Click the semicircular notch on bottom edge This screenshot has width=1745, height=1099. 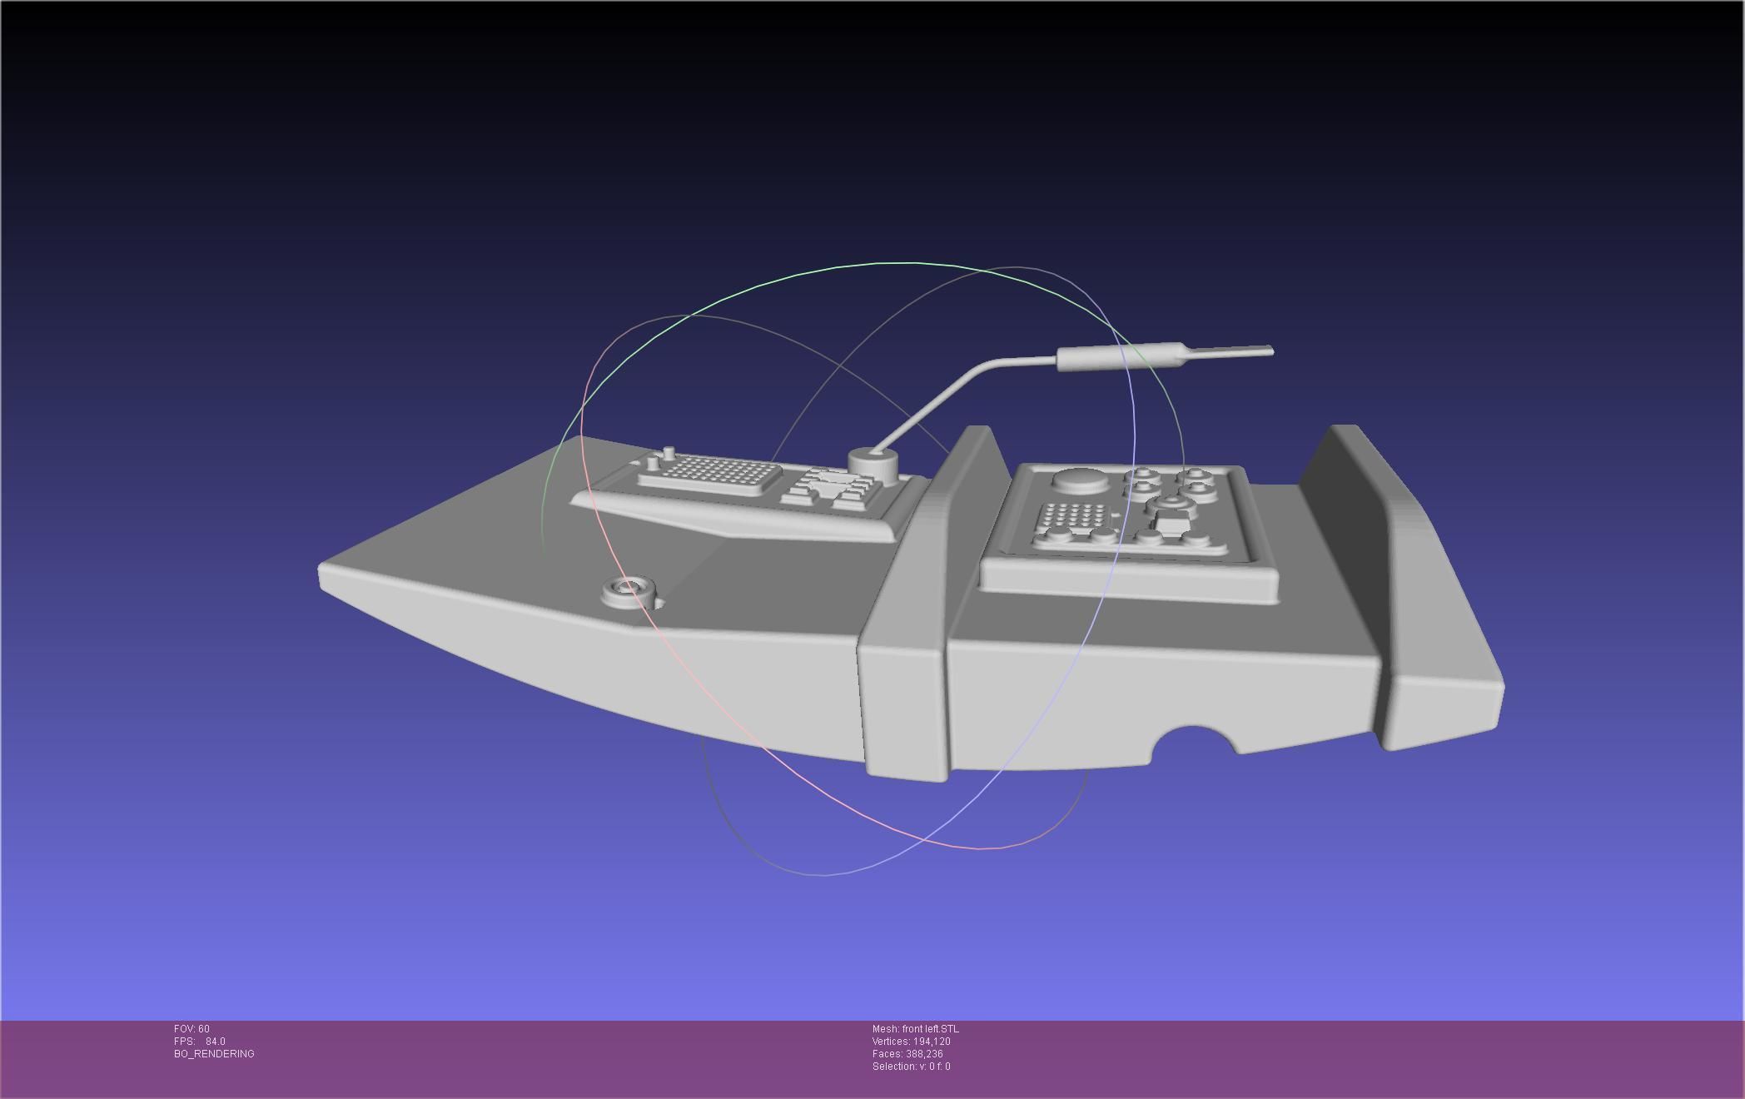click(x=1194, y=743)
